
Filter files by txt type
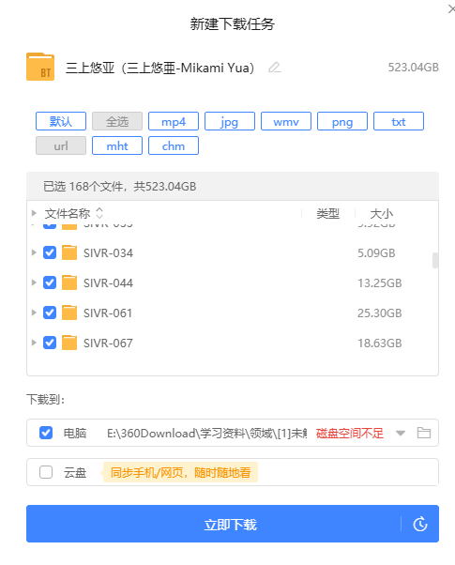tap(399, 121)
